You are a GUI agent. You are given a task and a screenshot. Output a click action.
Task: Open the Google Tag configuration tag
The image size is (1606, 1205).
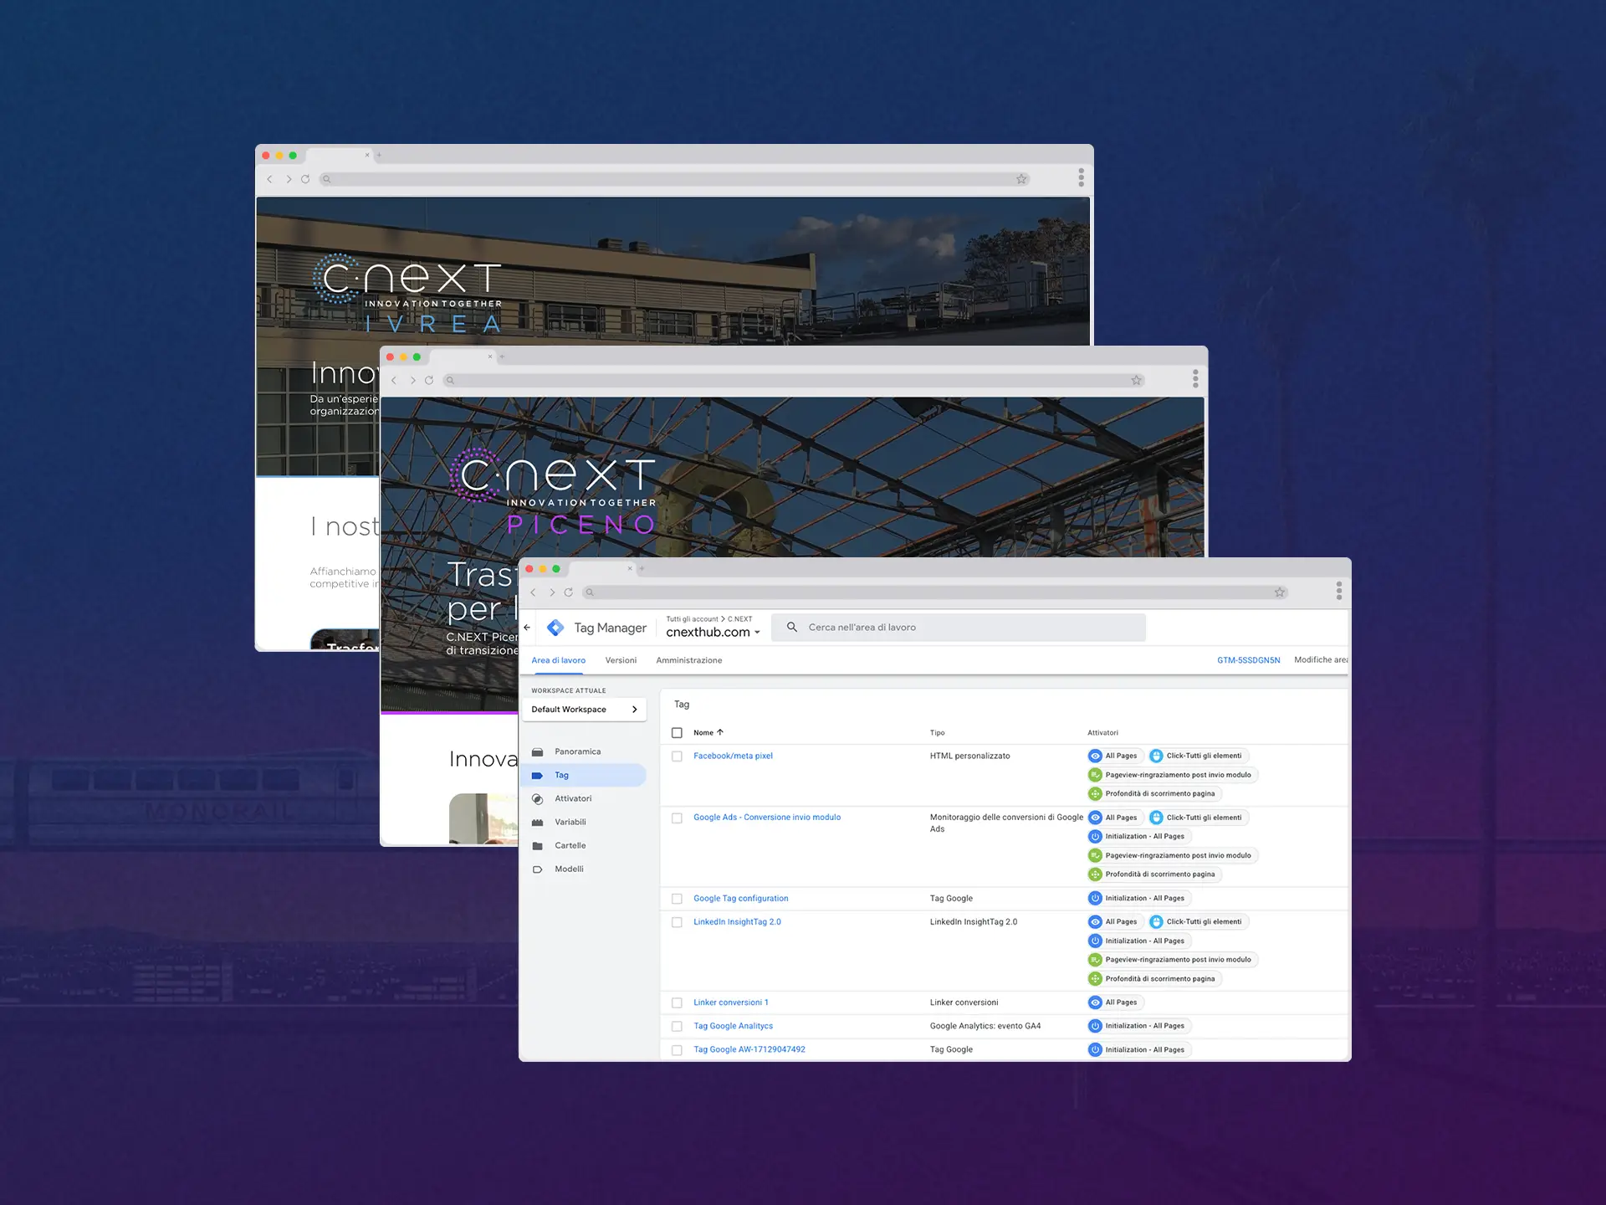click(x=741, y=899)
